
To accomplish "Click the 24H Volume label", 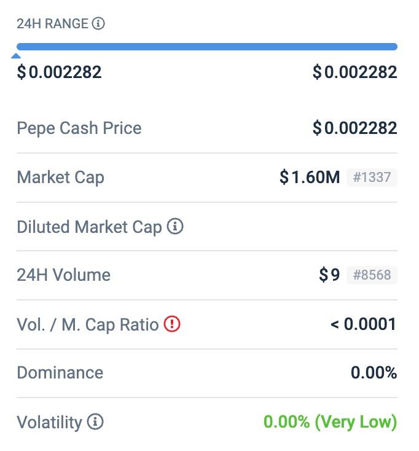I will coord(63,275).
